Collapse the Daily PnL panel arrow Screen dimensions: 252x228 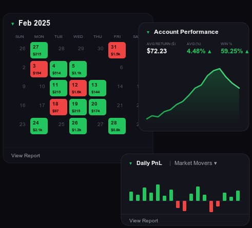pos(130,163)
